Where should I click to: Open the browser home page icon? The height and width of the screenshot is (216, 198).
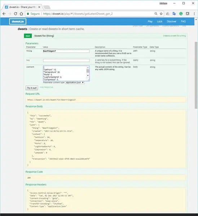21,14
